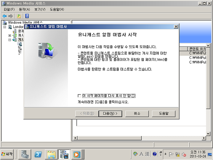Select the second C:\WMPub row in list
Viewport: 213px width, 160px height.
[193, 58]
